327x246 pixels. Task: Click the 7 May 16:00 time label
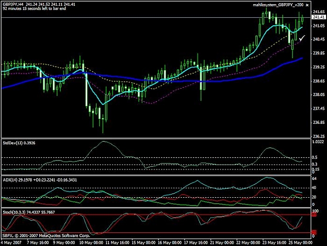[x=38, y=243]
